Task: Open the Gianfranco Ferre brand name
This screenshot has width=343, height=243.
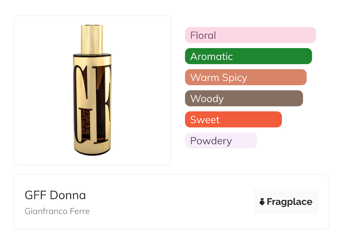Action: point(57,211)
